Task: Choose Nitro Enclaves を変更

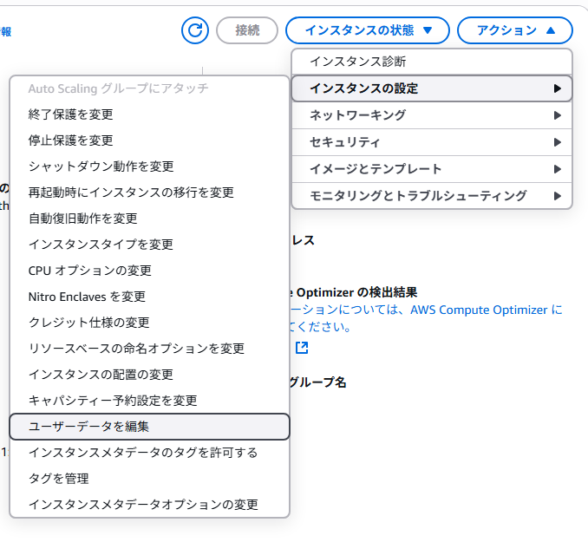Action: (150, 297)
